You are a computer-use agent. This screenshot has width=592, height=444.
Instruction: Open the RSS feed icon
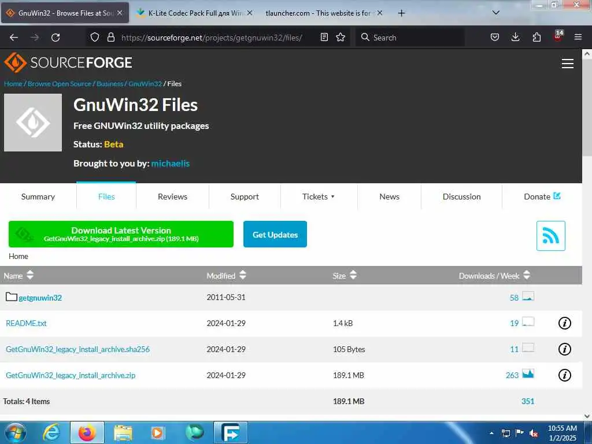click(x=550, y=236)
